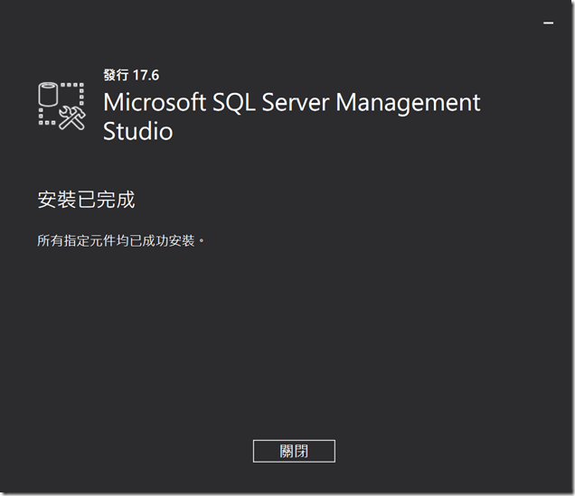This screenshot has width=575, height=496.
Task: Select the 發行 17.6 version label
Action: pyautogui.click(x=131, y=75)
